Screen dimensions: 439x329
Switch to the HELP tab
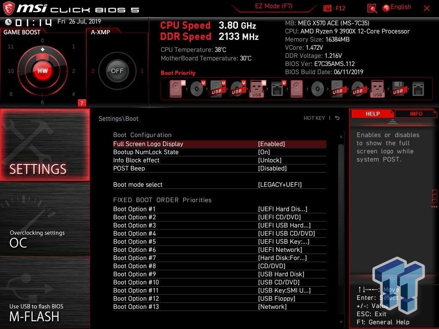(x=373, y=114)
